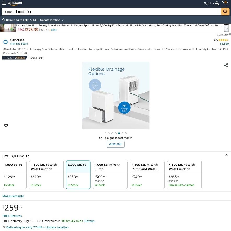Image resolution: width=231 pixels, height=231 pixels.
Task: Open Visit the Store link
Action: 19,44
